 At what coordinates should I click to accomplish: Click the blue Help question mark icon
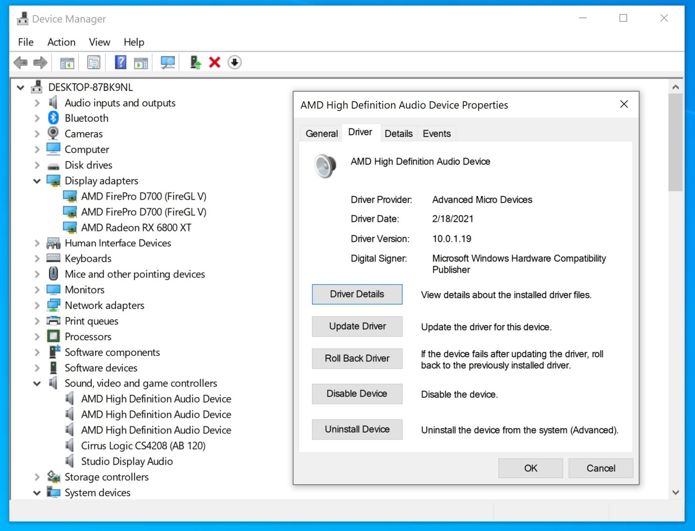[120, 62]
